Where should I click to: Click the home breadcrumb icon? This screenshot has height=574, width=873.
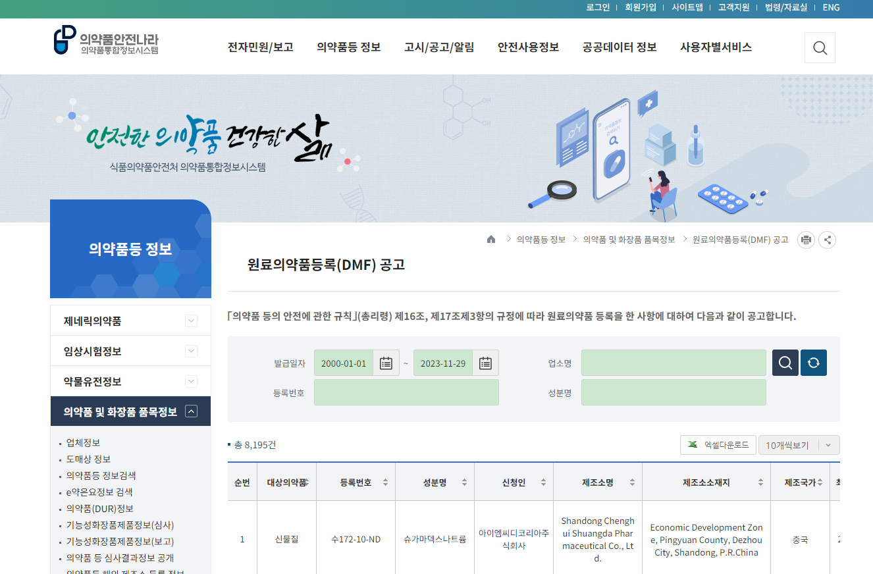[491, 240]
